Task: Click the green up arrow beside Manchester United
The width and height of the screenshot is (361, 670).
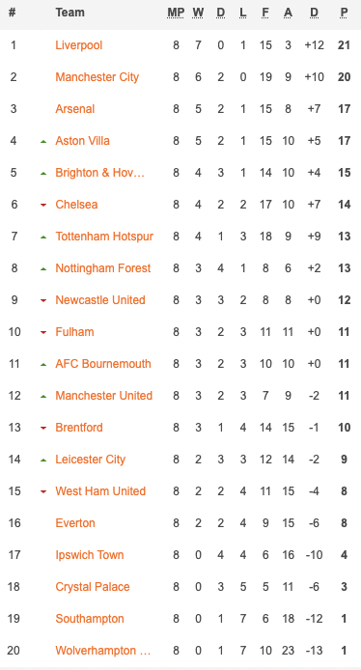Action: (43, 397)
